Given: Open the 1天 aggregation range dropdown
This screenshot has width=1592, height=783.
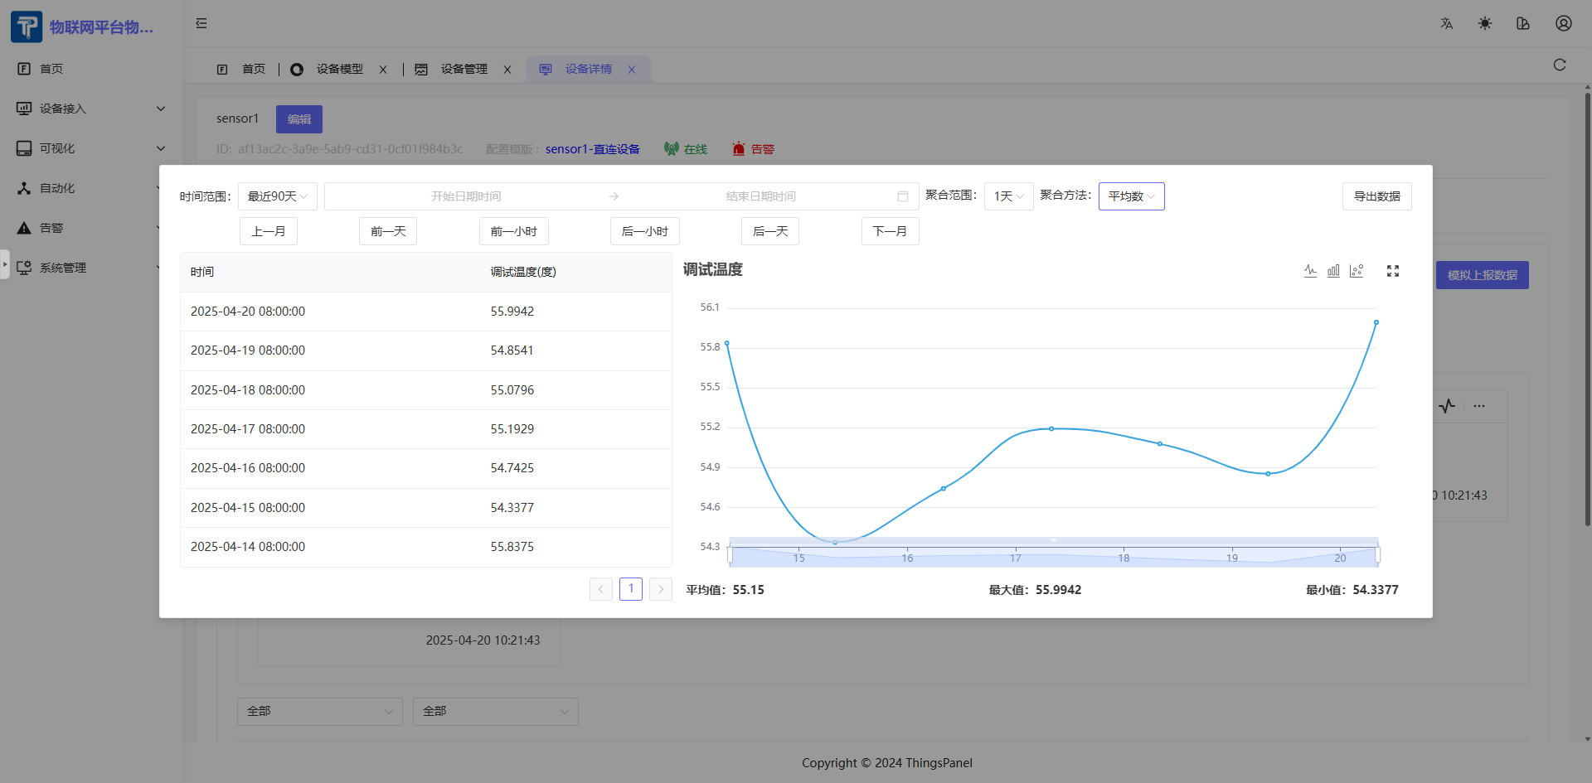Looking at the screenshot, I should coord(1008,196).
